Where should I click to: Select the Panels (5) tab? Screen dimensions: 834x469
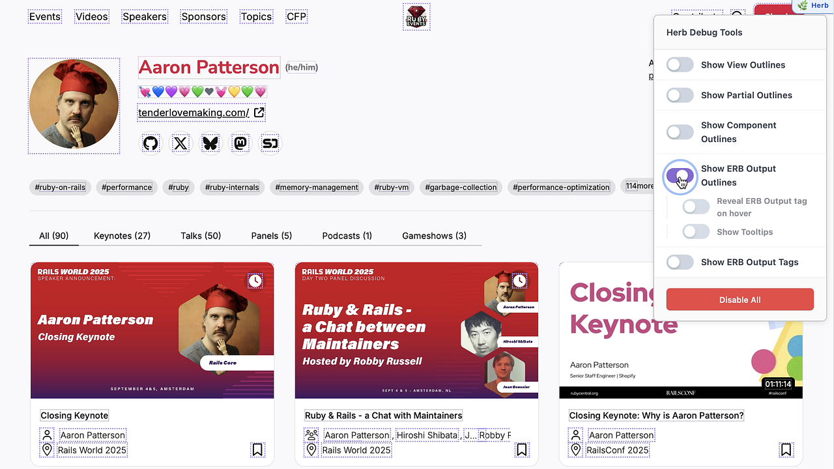[x=272, y=236]
